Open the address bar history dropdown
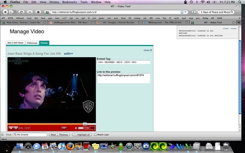Screen dimensions: 245x153 point(185,12)
